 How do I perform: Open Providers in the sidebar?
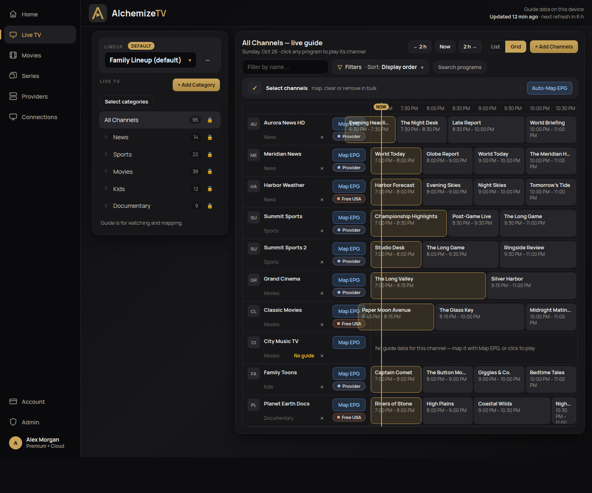(x=40, y=97)
